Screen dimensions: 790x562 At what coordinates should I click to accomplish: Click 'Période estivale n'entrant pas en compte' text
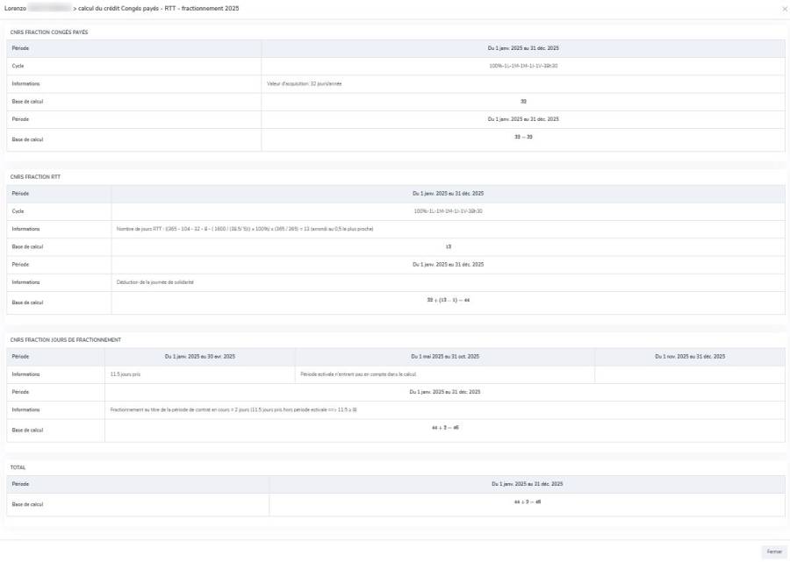(357, 374)
